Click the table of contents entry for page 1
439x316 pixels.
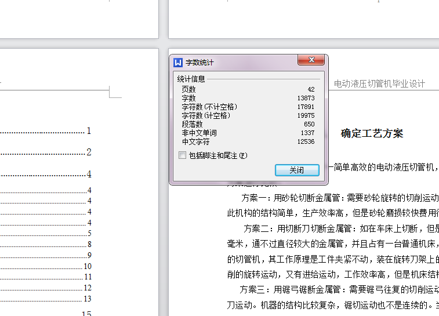(x=46, y=131)
